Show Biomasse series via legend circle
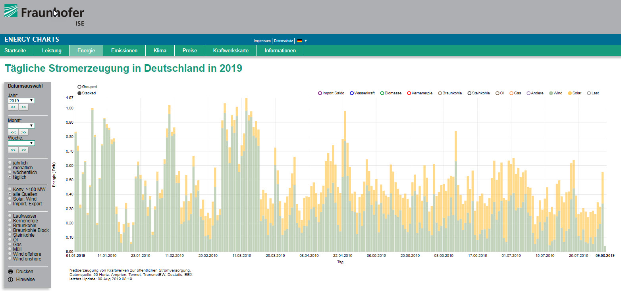The image size is (621, 291). 382,93
